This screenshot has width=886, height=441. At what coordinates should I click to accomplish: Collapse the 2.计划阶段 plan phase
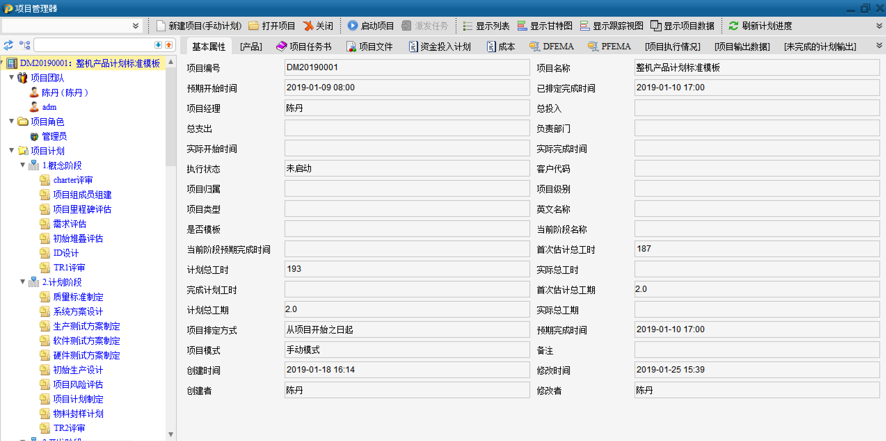[23, 282]
